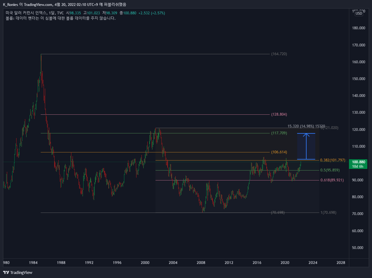The image size is (372, 278).
Task: Select the 117.709 level label
Action: (279, 133)
